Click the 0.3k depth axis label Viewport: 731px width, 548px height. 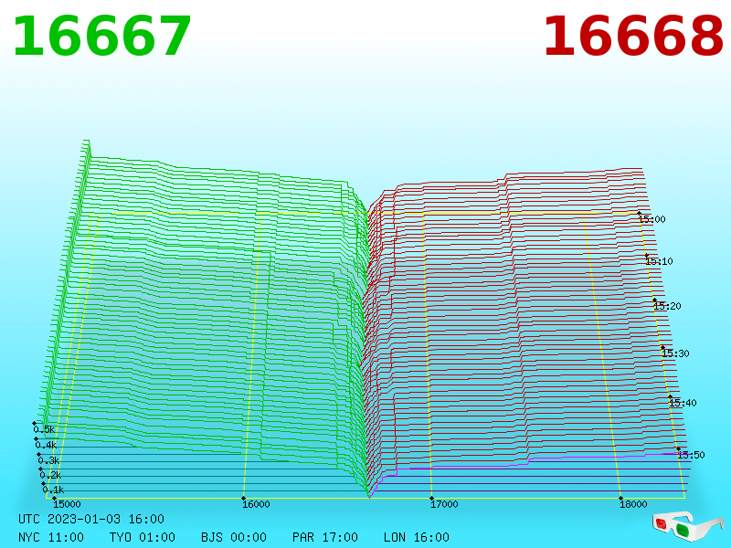(x=48, y=461)
